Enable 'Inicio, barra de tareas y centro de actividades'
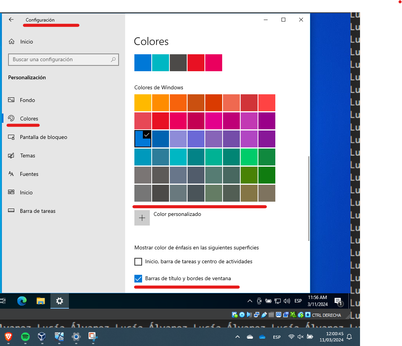This screenshot has height=346, width=402. pyautogui.click(x=138, y=261)
